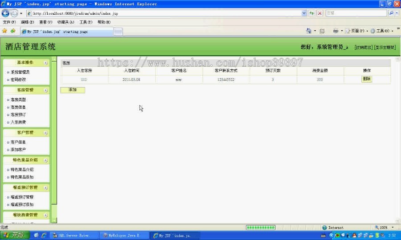Open the Print button dropdown arrow
Viewport: 401px width, 240px height.
tap(342, 31)
